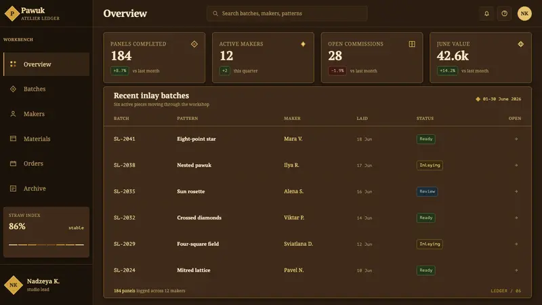This screenshot has width=542, height=305.
Task: Click the -1.9% change badge
Action: (337, 70)
